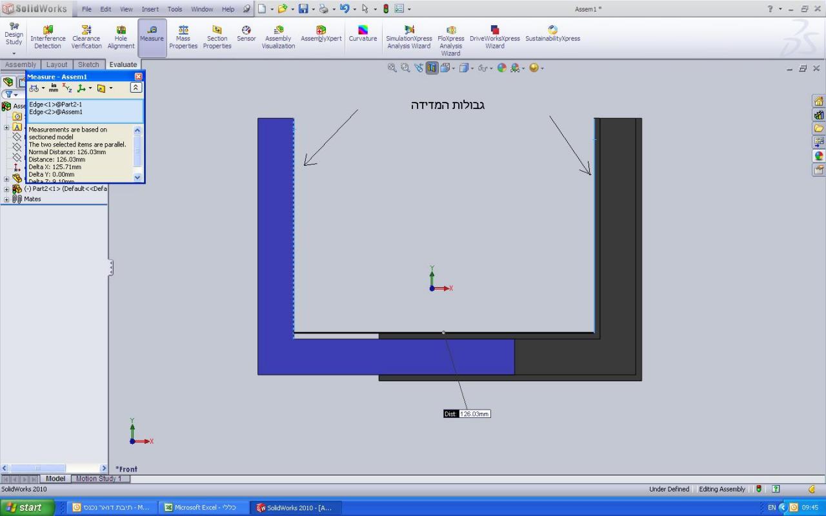
Task: Click Zoom to Fit in view toolbar
Action: (392, 68)
